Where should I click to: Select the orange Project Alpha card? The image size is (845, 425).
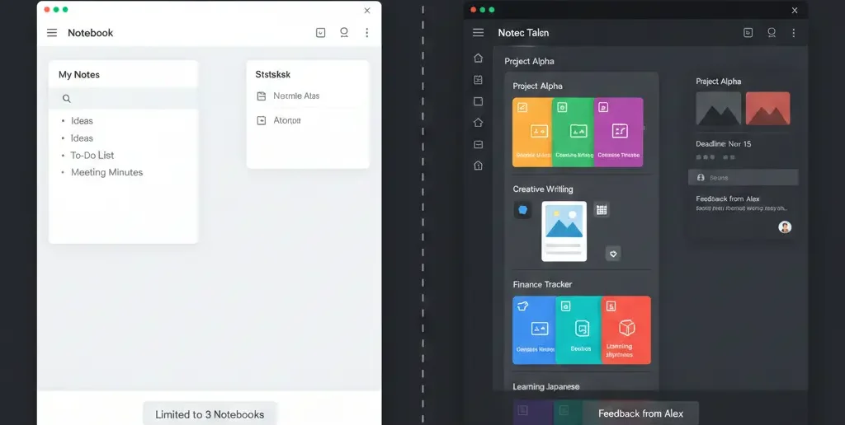tap(532, 133)
